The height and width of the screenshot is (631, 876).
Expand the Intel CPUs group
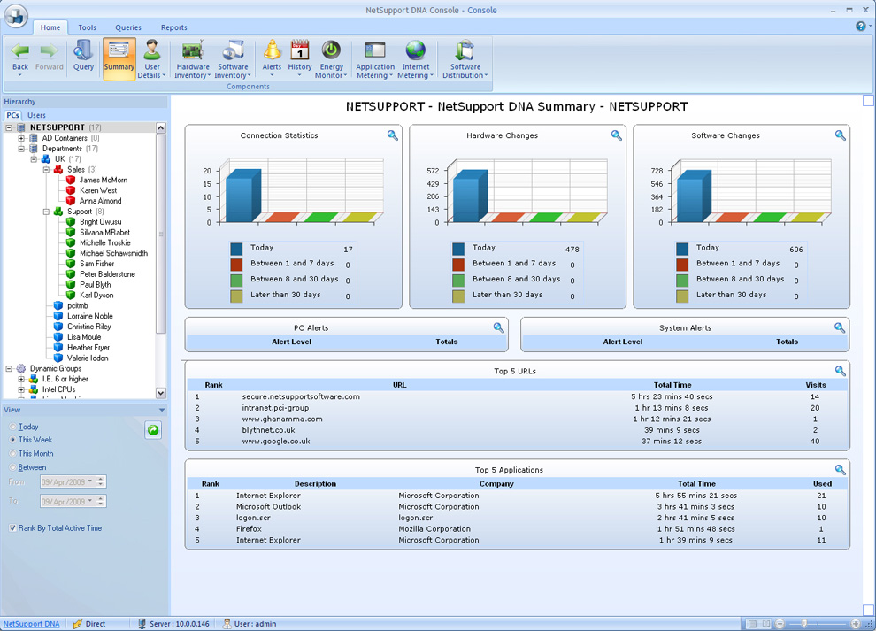tap(21, 389)
